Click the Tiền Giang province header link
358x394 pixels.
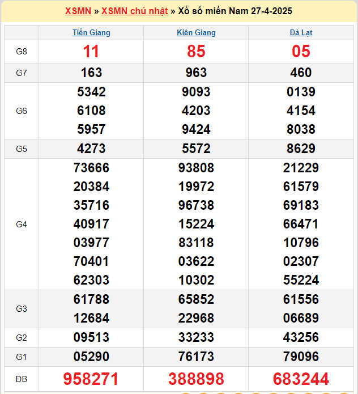pyautogui.click(x=91, y=33)
